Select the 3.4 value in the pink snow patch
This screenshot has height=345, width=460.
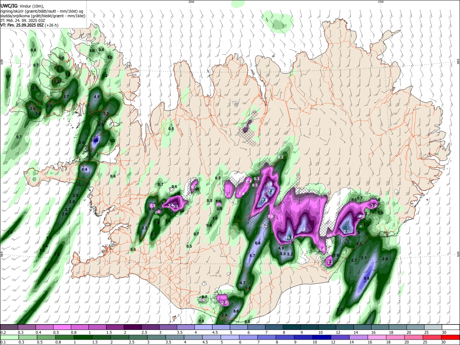(x=170, y=205)
